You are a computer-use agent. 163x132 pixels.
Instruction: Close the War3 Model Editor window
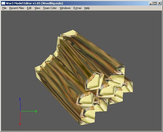tap(159, 3)
